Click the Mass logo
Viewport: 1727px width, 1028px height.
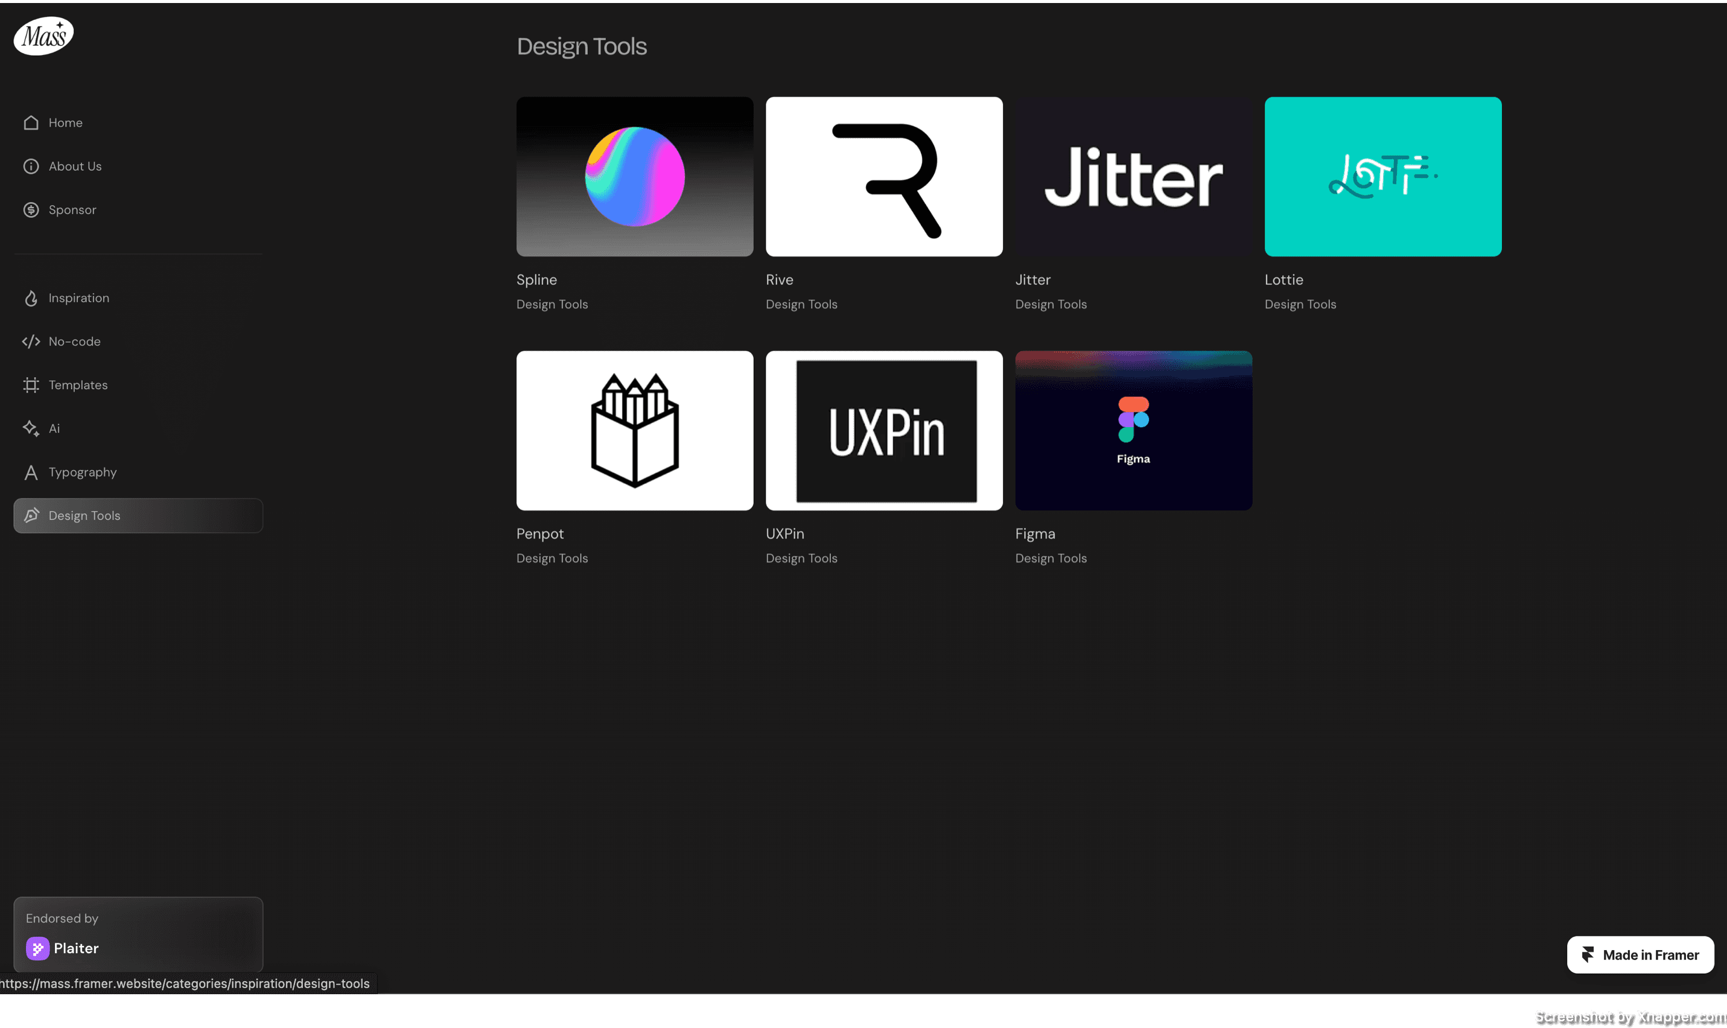pos(43,36)
